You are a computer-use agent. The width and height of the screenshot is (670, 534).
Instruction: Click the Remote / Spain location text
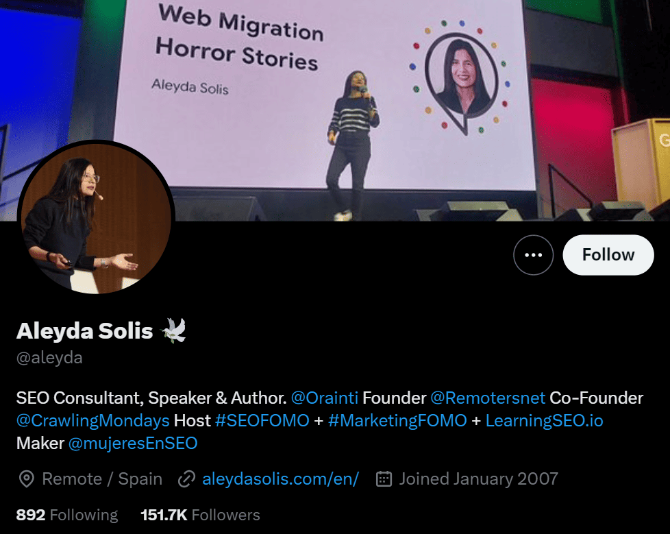pos(102,479)
